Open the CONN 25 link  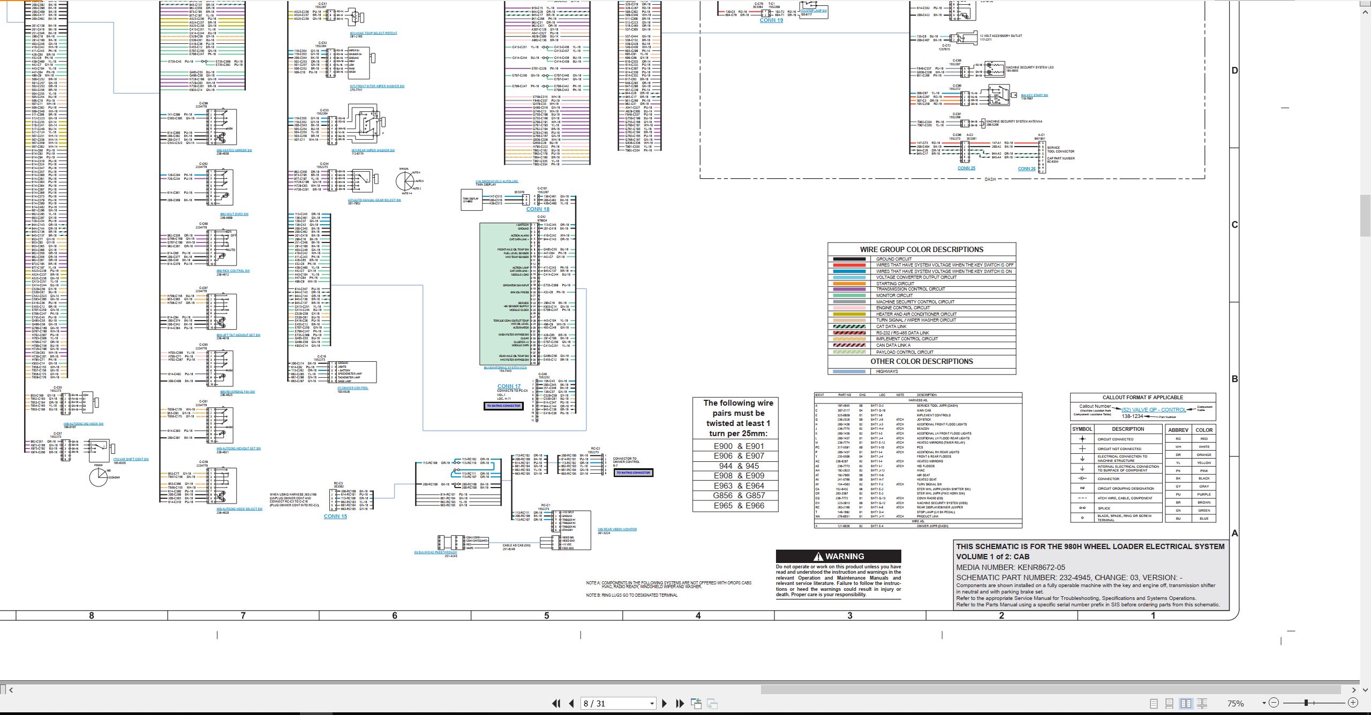pos(966,168)
